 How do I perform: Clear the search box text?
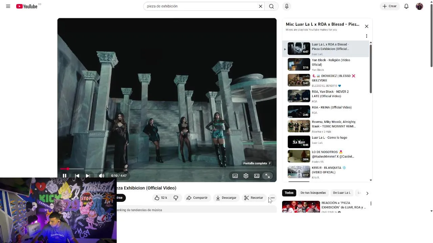pos(260,6)
